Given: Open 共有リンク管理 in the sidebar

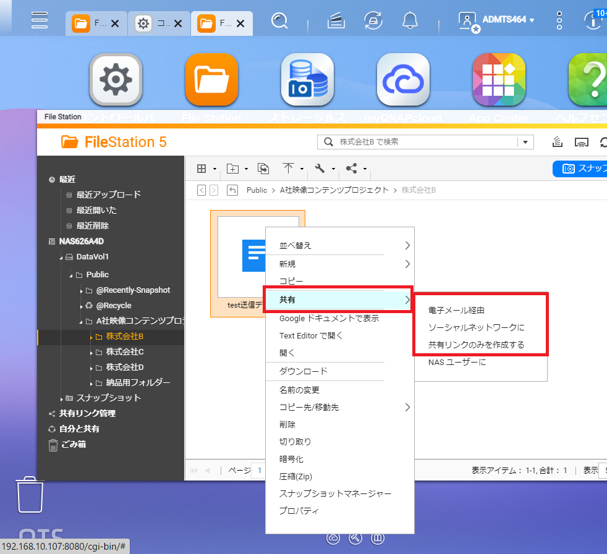Looking at the screenshot, I should tap(87, 413).
